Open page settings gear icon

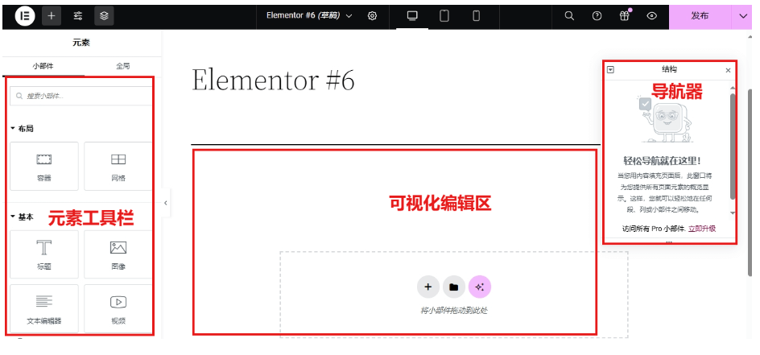click(x=372, y=16)
